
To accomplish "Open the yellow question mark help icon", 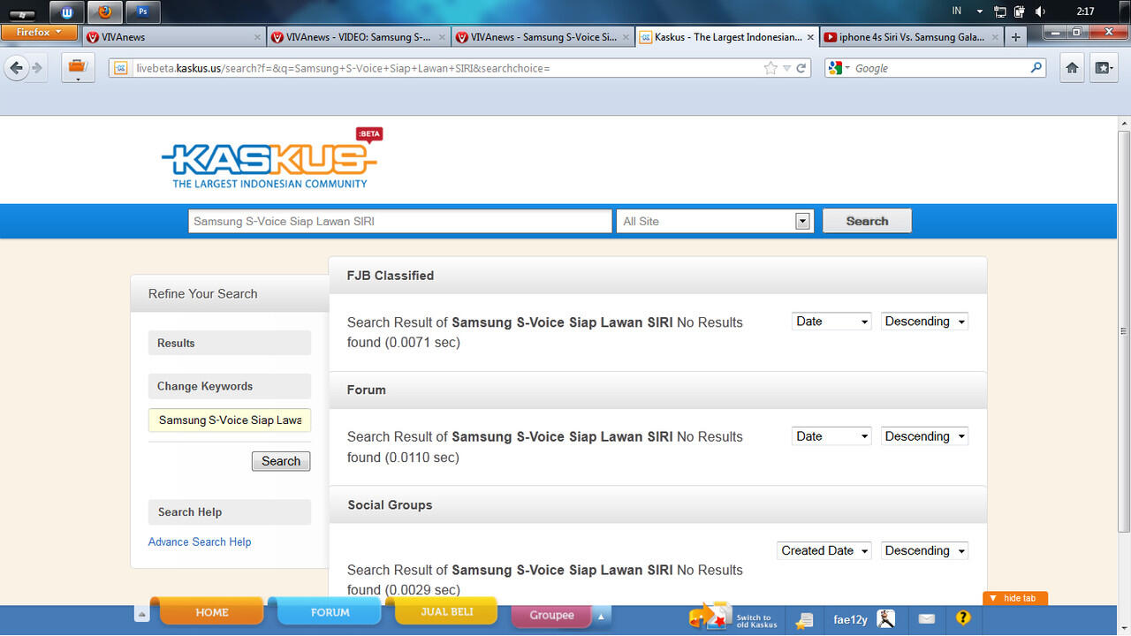I will pyautogui.click(x=963, y=618).
